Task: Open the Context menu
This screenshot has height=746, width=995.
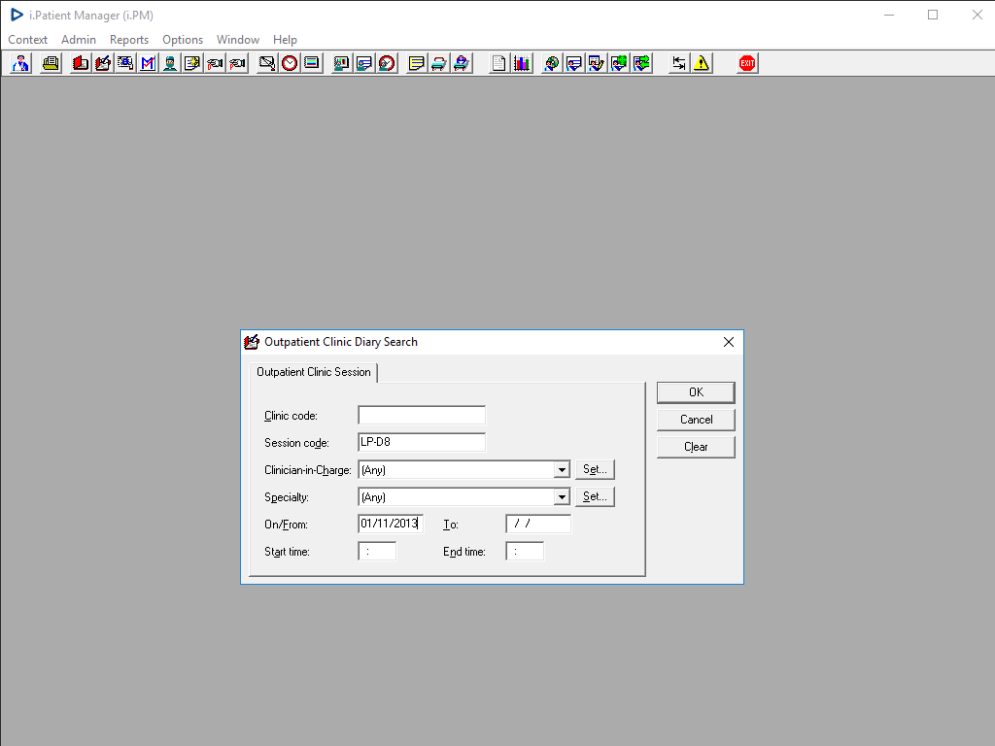Action: coord(27,39)
